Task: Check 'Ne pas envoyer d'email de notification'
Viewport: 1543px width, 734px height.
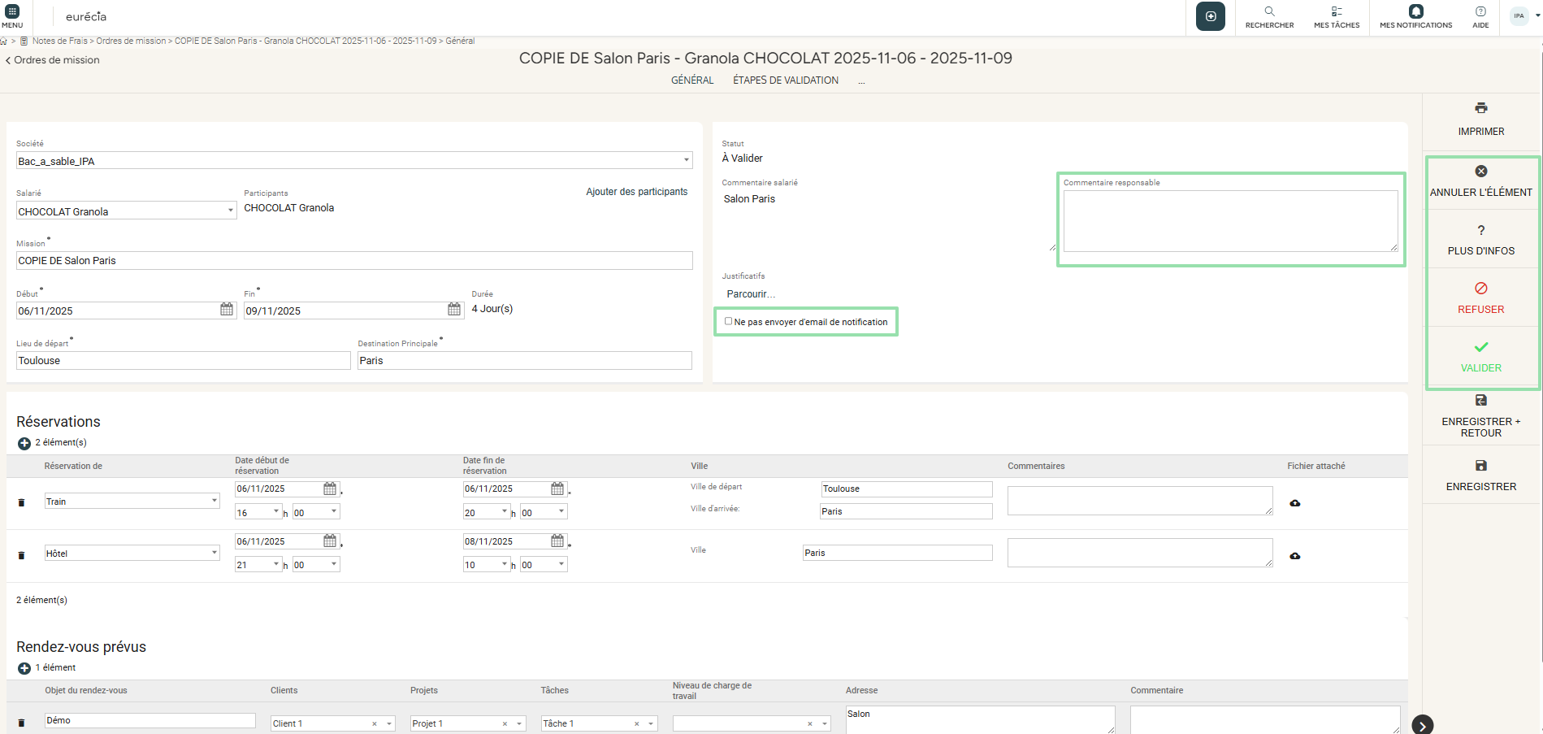Action: (x=729, y=321)
